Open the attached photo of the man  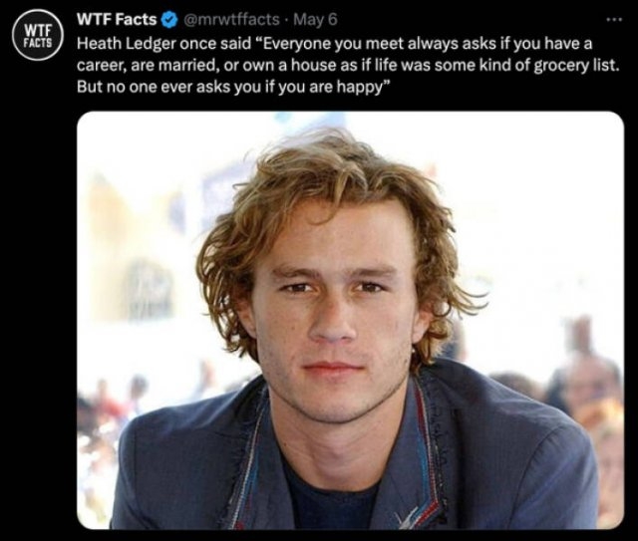coord(350,321)
